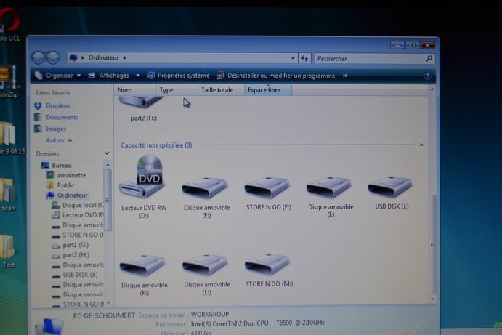The width and height of the screenshot is (502, 335).
Task: Select Bureau in the folder tree
Action: pos(57,165)
